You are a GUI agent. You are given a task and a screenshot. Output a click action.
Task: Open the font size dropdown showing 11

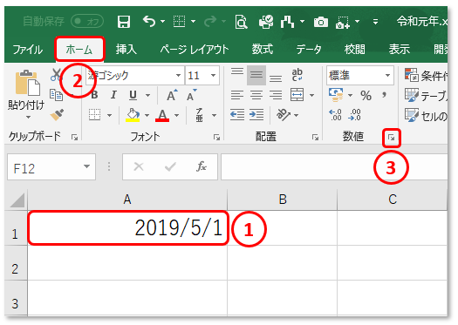[x=213, y=75]
